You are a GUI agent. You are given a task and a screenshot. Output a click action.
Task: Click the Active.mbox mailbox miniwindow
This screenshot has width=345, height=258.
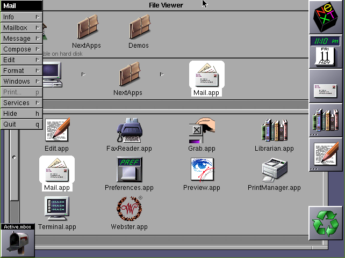(18, 240)
